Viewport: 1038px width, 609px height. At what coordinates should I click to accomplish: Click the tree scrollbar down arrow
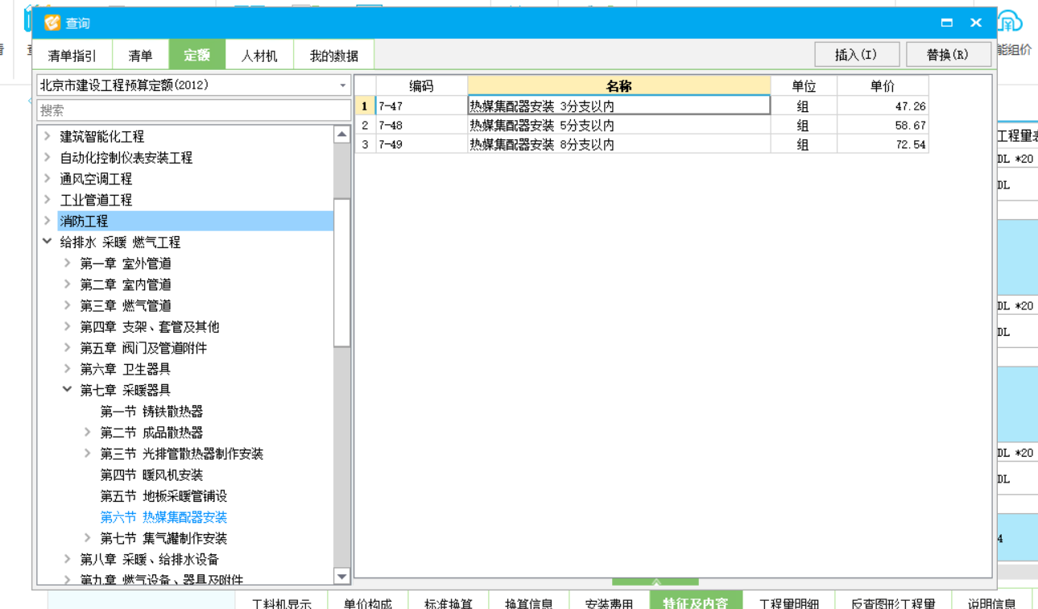point(342,576)
